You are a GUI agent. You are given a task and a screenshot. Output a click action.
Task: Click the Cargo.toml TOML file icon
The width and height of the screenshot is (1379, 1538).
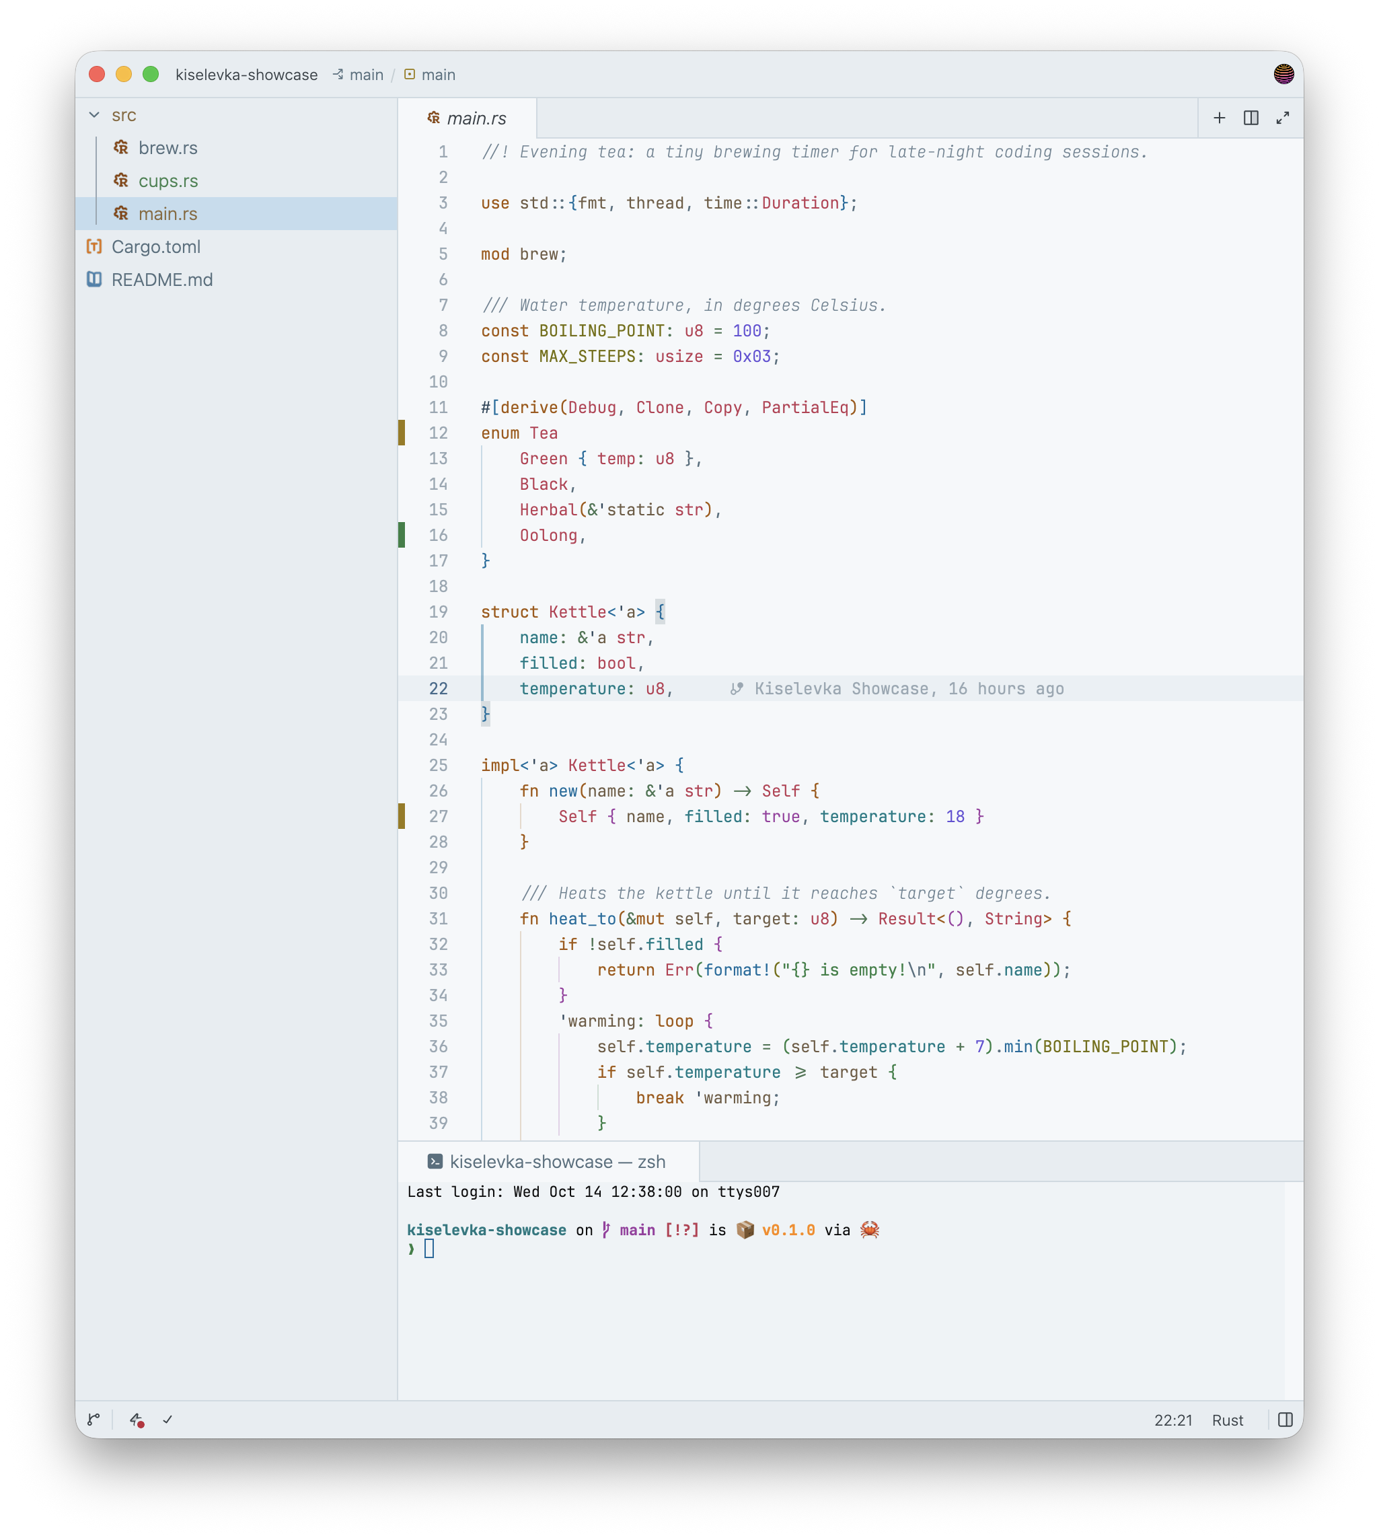(x=94, y=247)
